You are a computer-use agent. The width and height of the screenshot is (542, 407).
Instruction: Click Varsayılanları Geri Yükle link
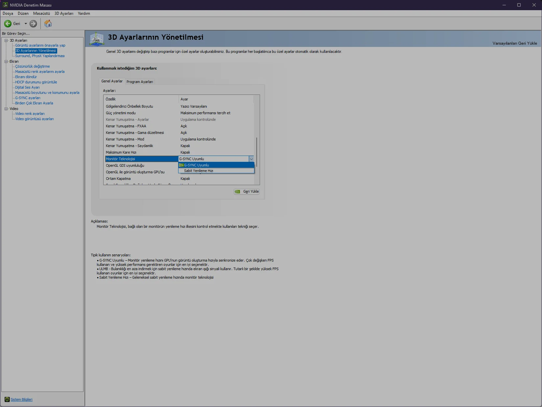tap(515, 43)
